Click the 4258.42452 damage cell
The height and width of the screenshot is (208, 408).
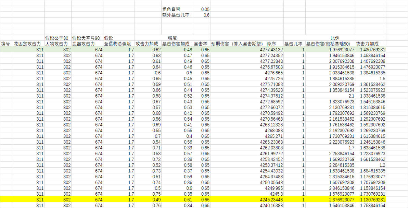[247, 159]
